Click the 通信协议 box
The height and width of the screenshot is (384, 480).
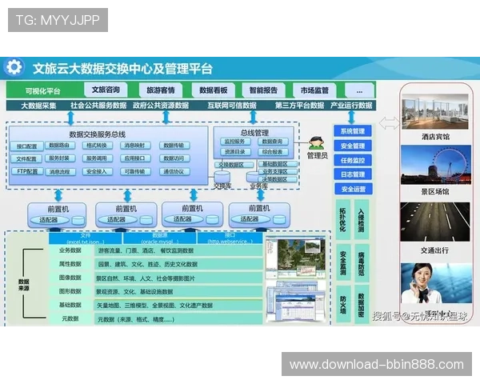tap(174, 171)
